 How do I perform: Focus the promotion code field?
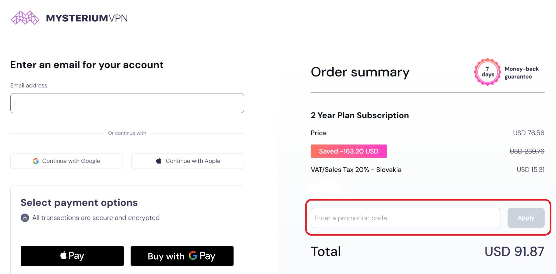pos(405,218)
